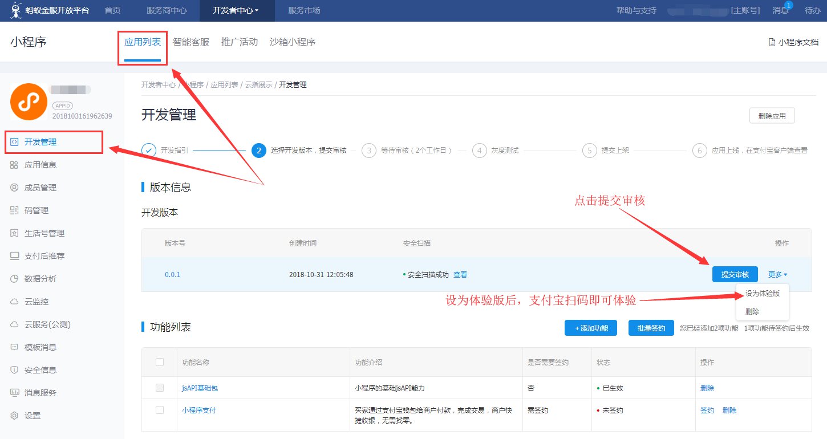The width and height of the screenshot is (827, 439).
Task: Open the 沙箱小程序 tab
Action: click(x=293, y=42)
